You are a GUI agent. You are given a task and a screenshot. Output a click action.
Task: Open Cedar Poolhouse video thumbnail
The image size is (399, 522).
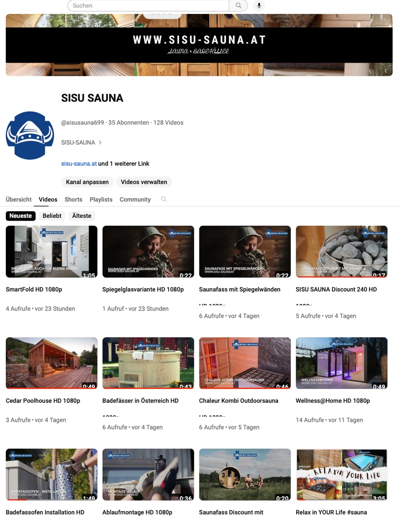click(51, 363)
